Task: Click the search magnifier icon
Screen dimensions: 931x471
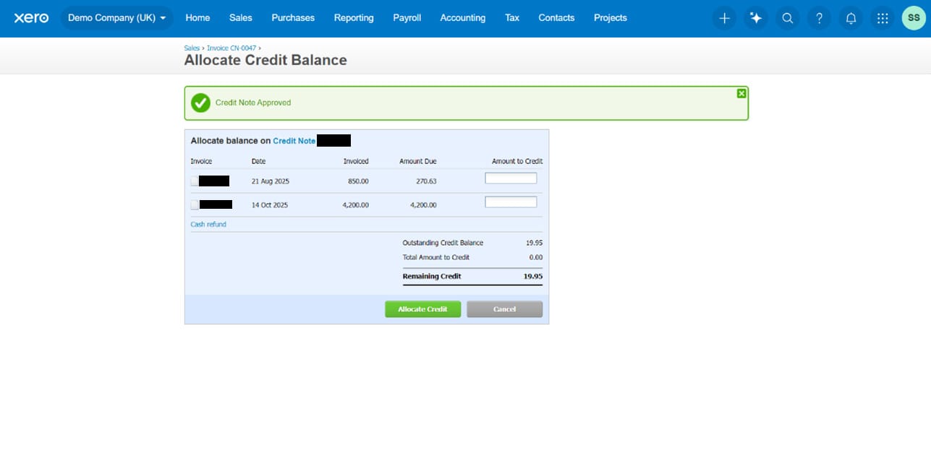Action: click(x=787, y=18)
